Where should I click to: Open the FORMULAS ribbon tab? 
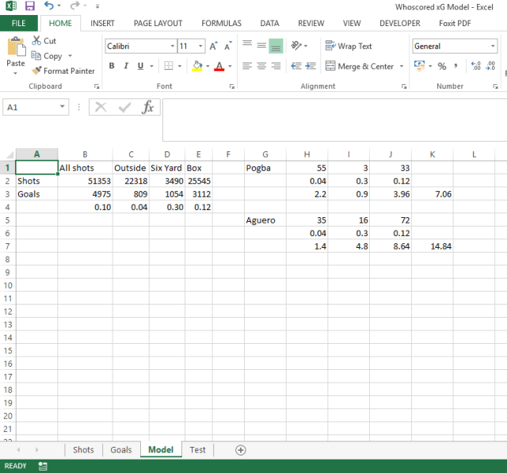pyautogui.click(x=221, y=23)
